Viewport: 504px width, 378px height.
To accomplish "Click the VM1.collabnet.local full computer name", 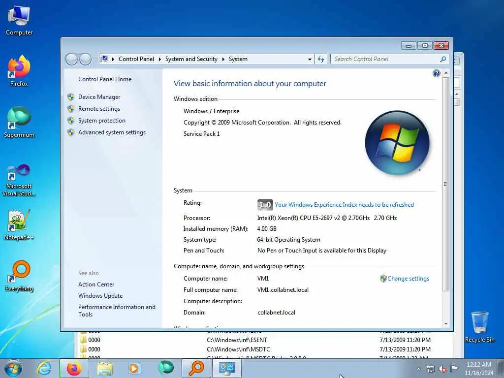I will point(283,290).
